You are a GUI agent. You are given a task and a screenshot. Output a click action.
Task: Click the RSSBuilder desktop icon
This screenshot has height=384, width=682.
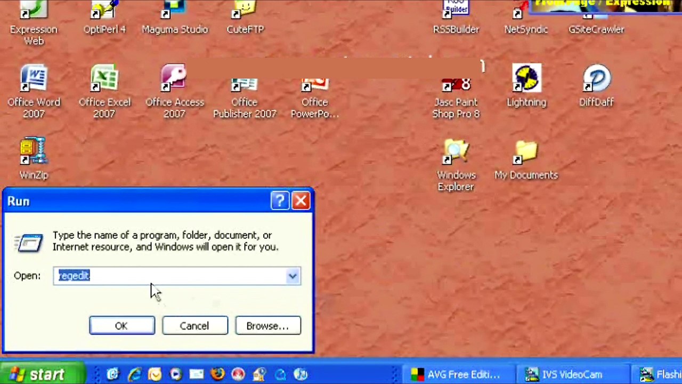point(456,19)
